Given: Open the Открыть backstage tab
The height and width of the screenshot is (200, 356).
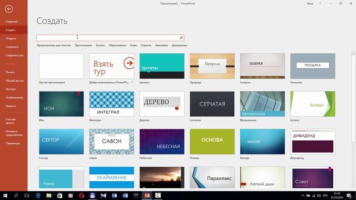Looking at the screenshot, I should point(11,38).
